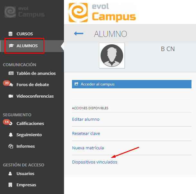Click the Empresas building icon
Screen dimensions: 196x194
11,185
